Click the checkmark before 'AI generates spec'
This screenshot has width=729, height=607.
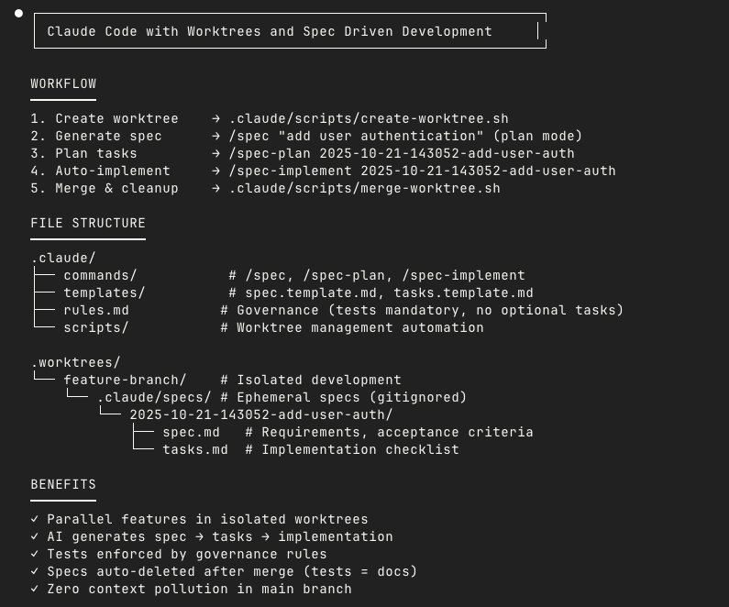point(35,535)
